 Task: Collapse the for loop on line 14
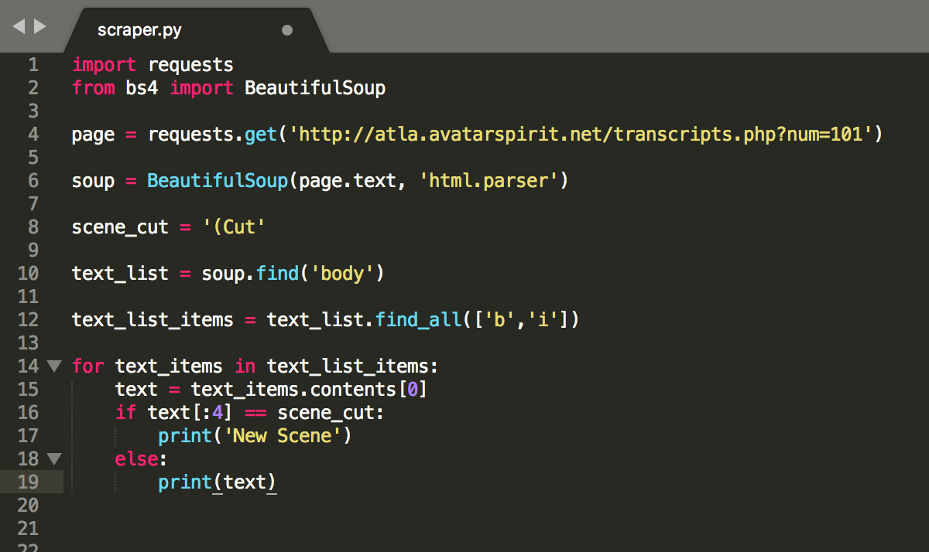(53, 366)
